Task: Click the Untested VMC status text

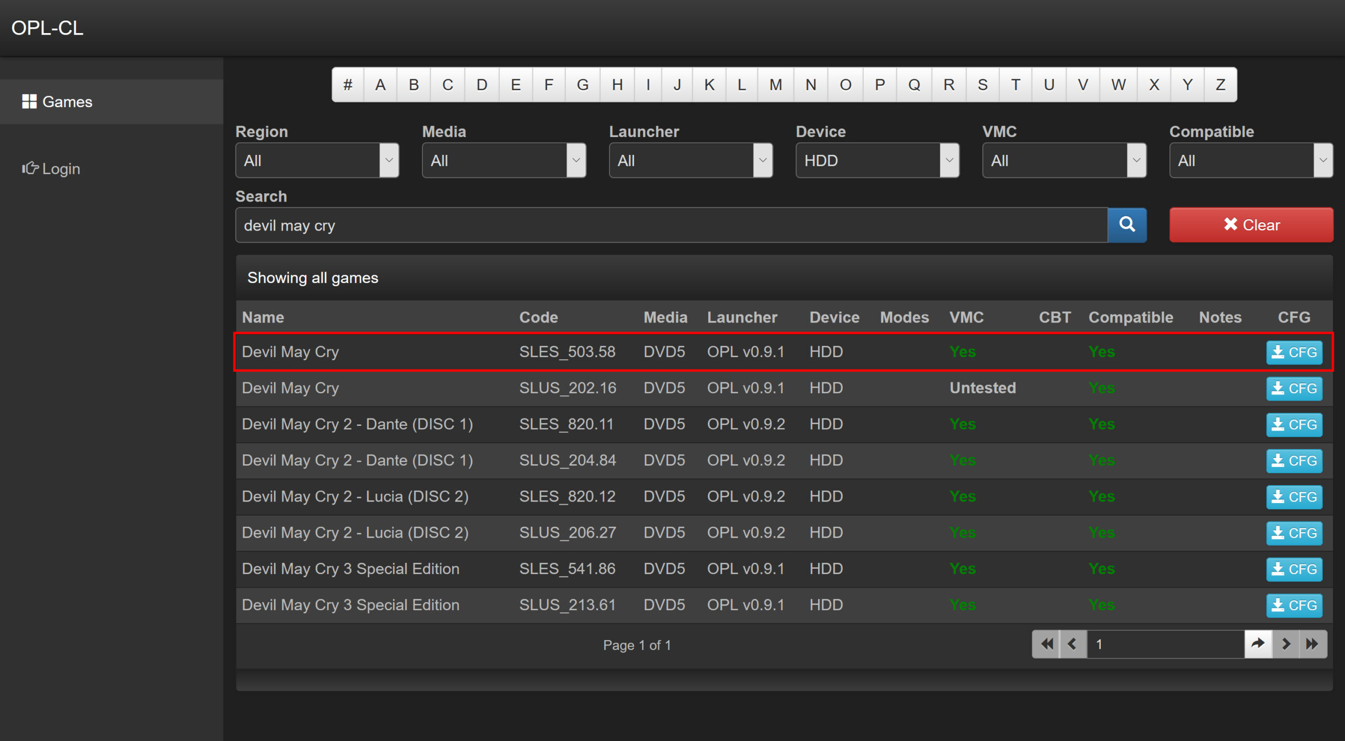Action: [982, 388]
